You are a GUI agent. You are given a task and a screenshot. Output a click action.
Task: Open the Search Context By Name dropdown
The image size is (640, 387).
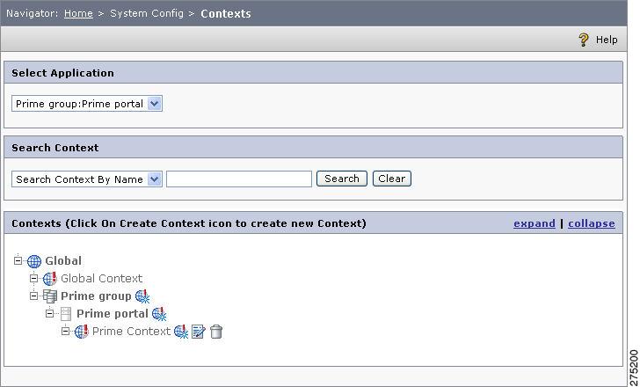pyautogui.click(x=87, y=179)
